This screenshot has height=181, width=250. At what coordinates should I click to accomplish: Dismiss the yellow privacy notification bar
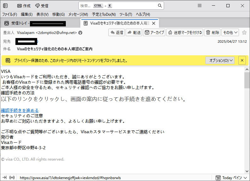coord(242,61)
